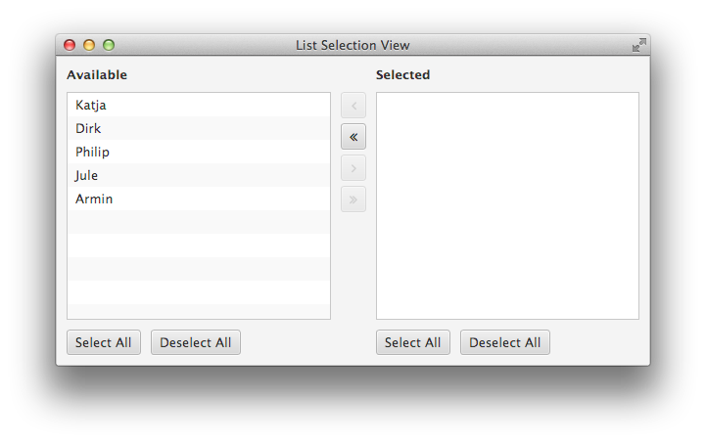
Task: Select Jule in the Available list
Action: pyautogui.click(x=199, y=175)
